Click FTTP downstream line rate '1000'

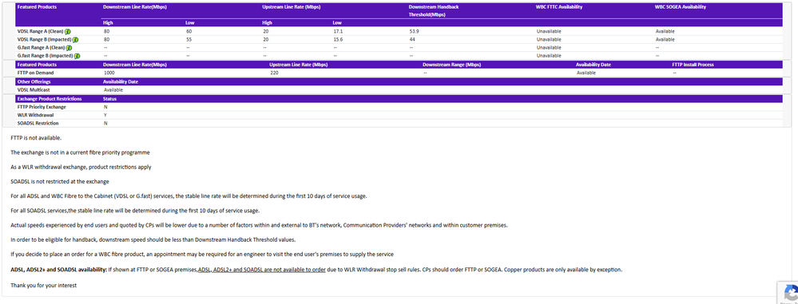[x=109, y=73]
